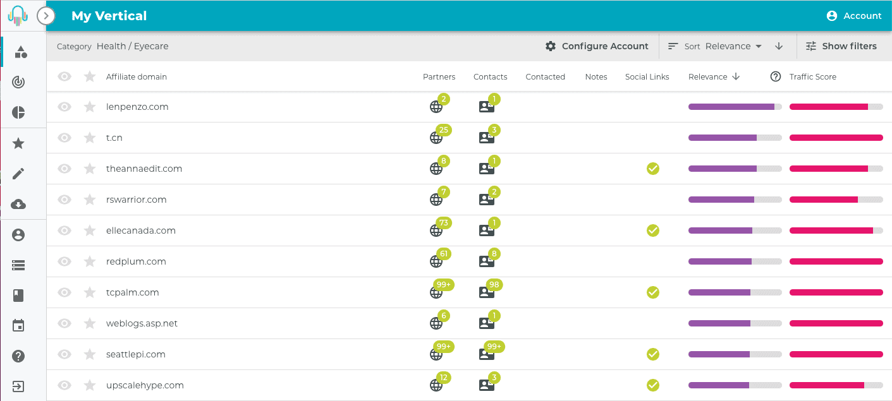This screenshot has height=401, width=892.
Task: Click the header star icon
Action: pyautogui.click(x=90, y=76)
